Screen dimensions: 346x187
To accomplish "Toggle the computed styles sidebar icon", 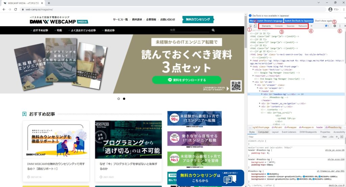I will click(x=342, y=137).
